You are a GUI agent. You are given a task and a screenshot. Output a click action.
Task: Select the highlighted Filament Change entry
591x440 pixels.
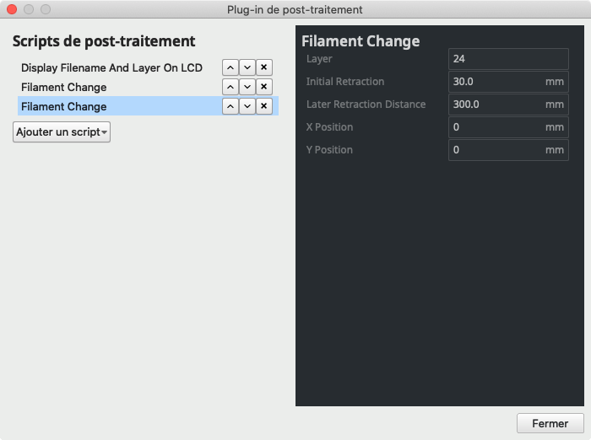tap(64, 106)
